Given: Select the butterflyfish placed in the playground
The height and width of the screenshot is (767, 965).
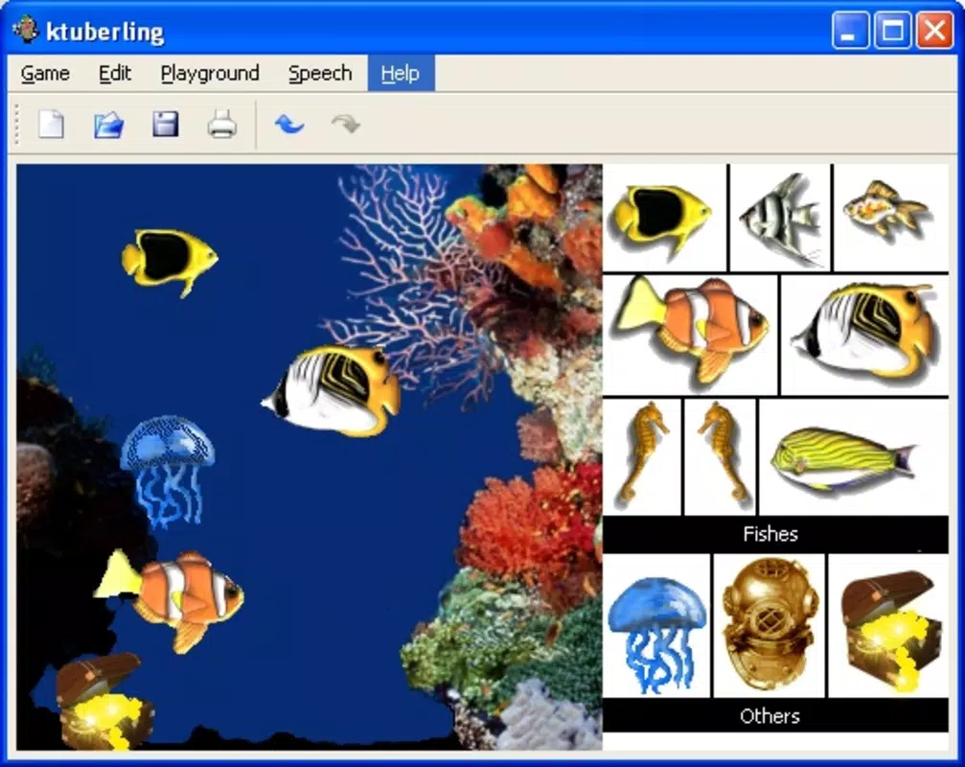Looking at the screenshot, I should pyautogui.click(x=333, y=391).
